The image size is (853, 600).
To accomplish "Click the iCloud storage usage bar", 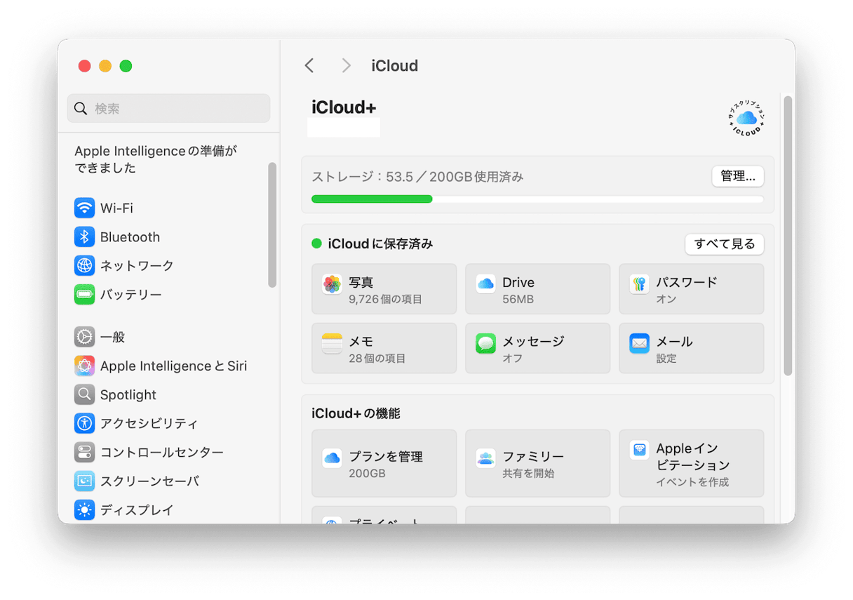I will tap(537, 199).
